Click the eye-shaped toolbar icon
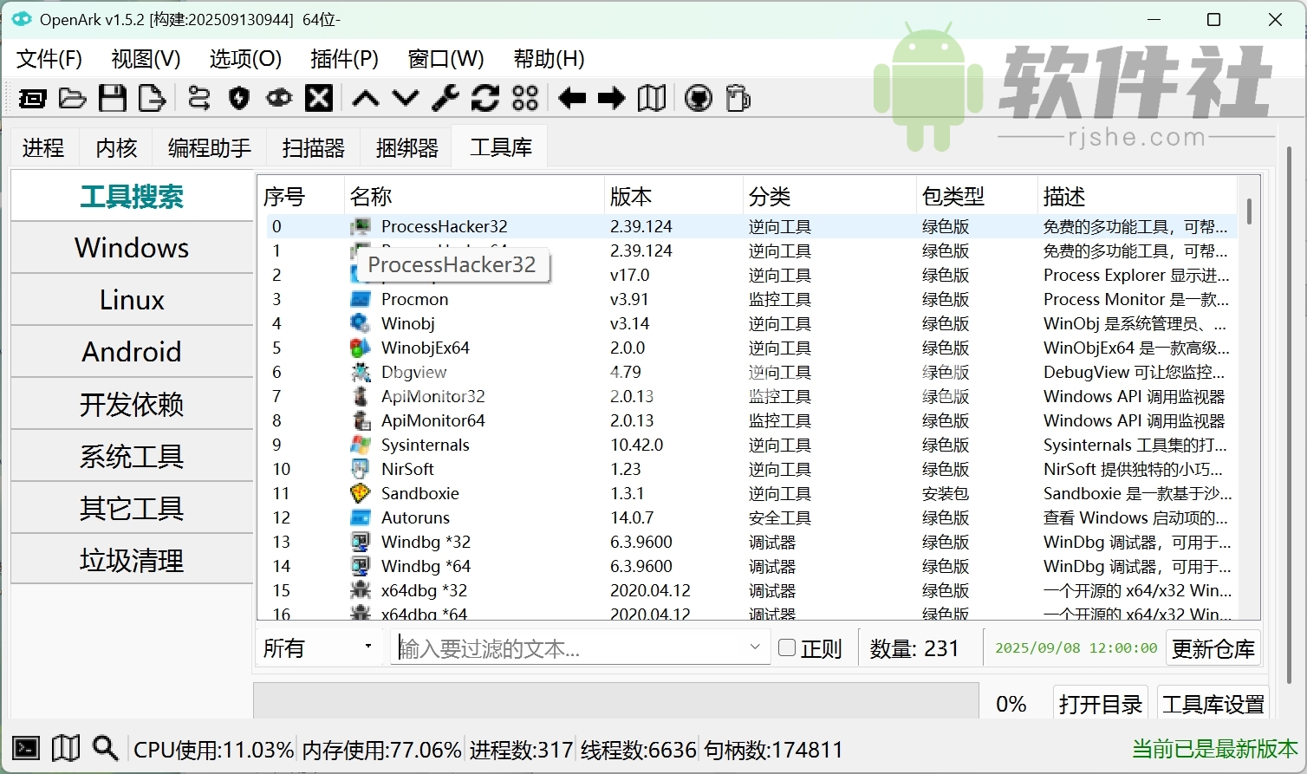 [278, 98]
